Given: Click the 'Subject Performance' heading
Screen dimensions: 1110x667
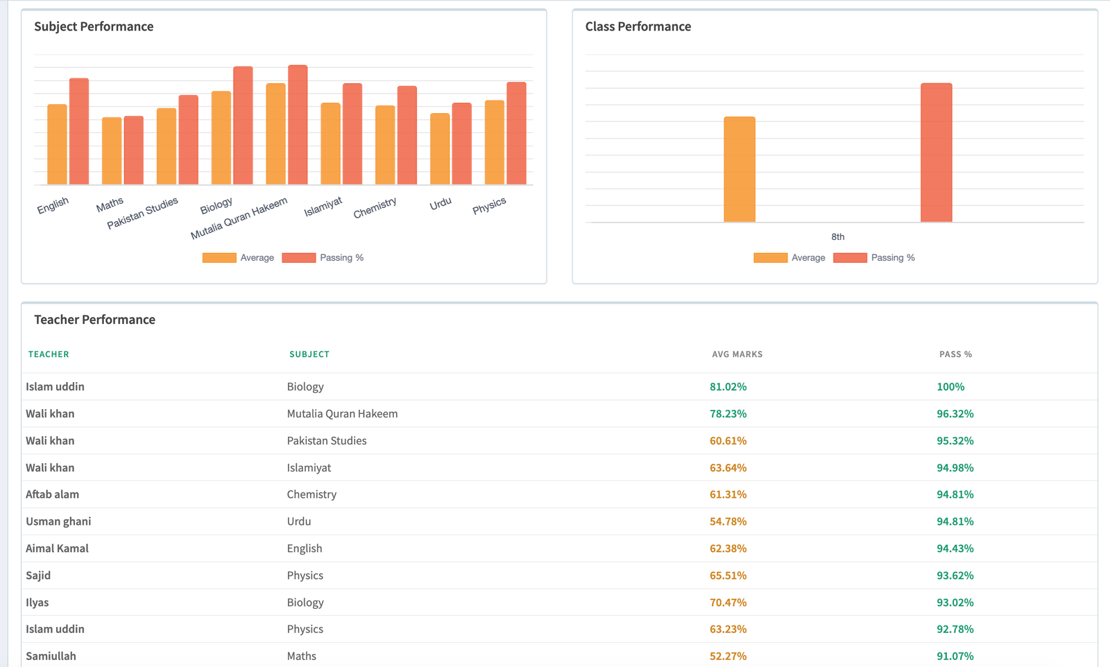Looking at the screenshot, I should click(x=94, y=26).
